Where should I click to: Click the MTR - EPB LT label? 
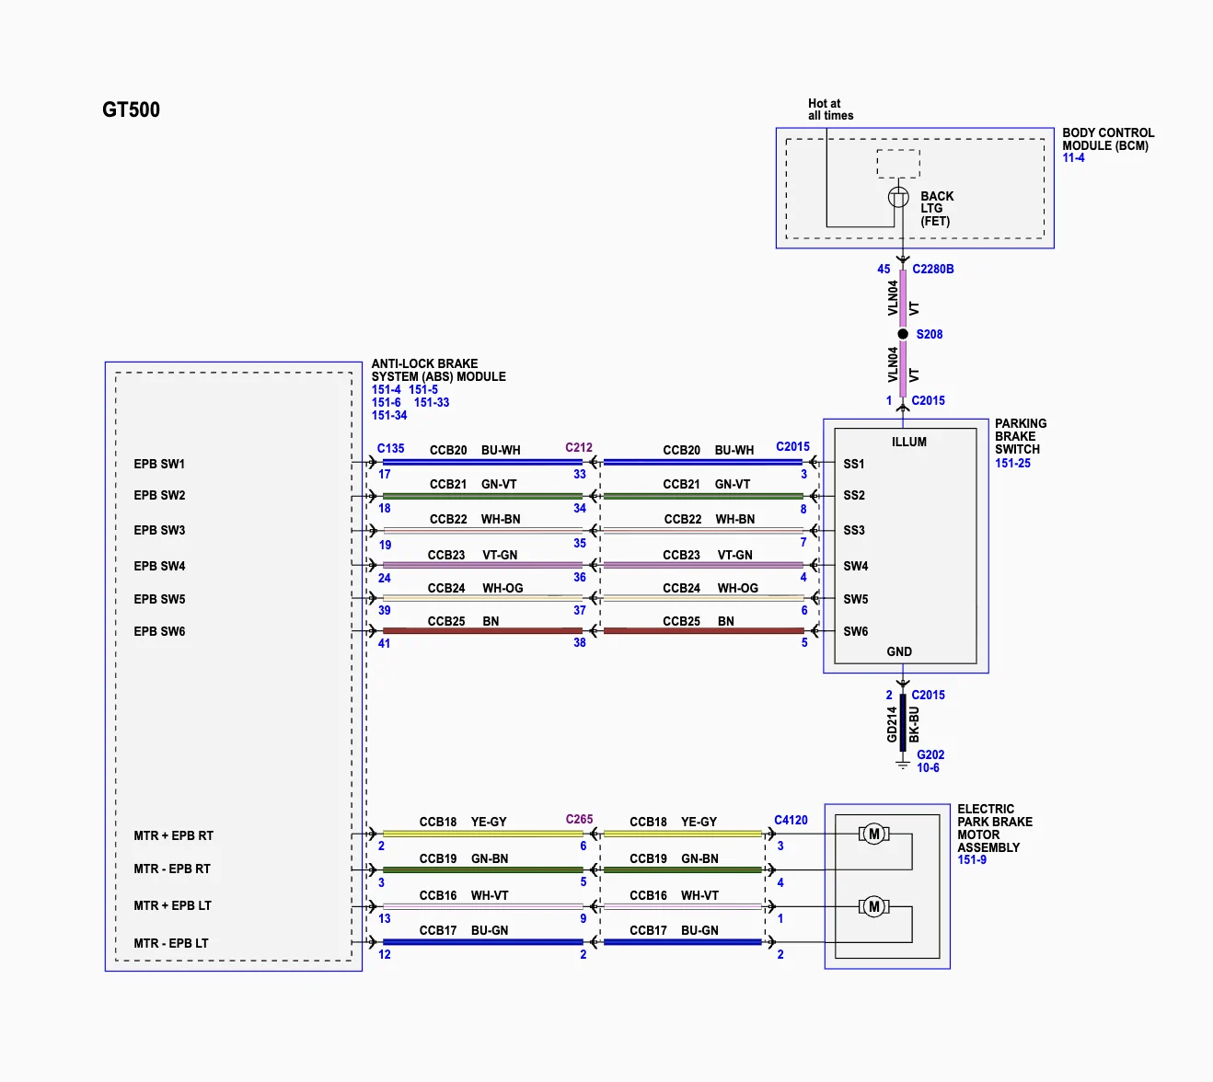click(171, 944)
